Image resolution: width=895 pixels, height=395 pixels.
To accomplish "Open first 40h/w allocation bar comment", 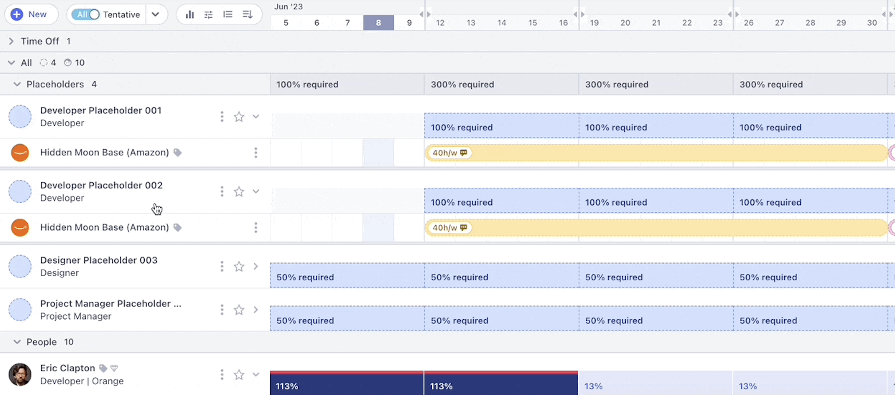I will point(464,153).
